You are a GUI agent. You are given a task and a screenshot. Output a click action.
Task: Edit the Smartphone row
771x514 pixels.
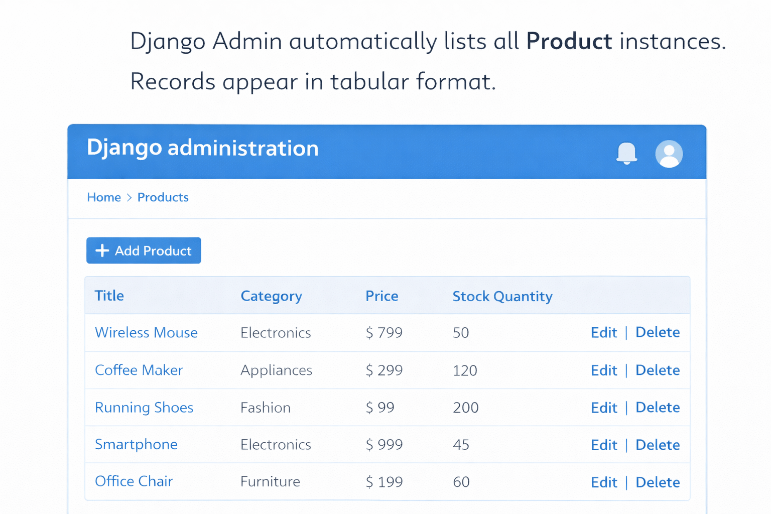tap(604, 445)
